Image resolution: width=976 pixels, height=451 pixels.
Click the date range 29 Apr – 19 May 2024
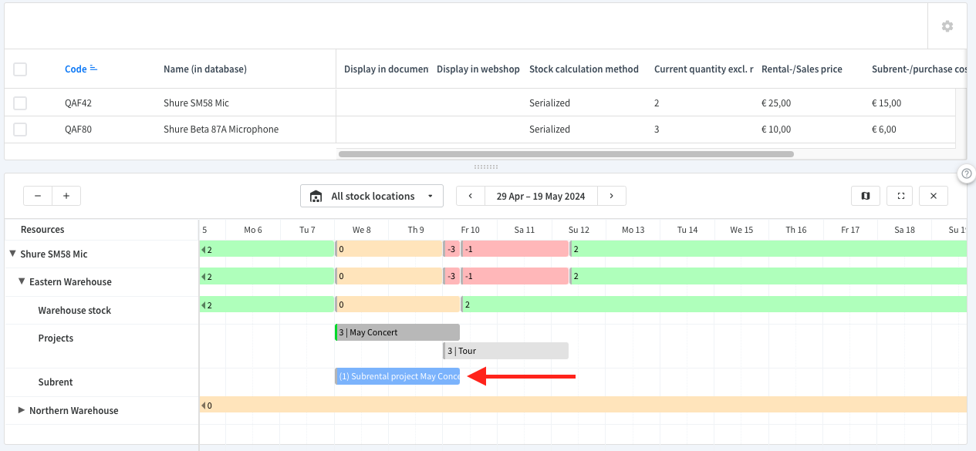click(541, 196)
